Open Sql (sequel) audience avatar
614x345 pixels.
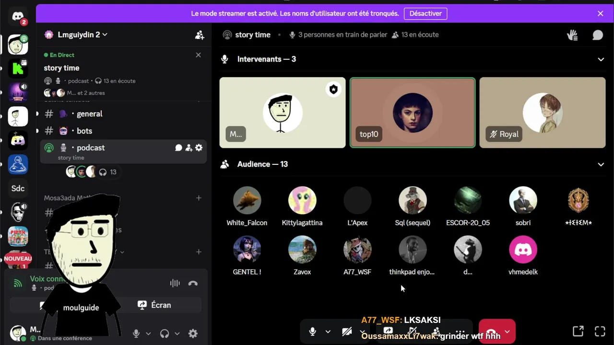tap(413, 200)
